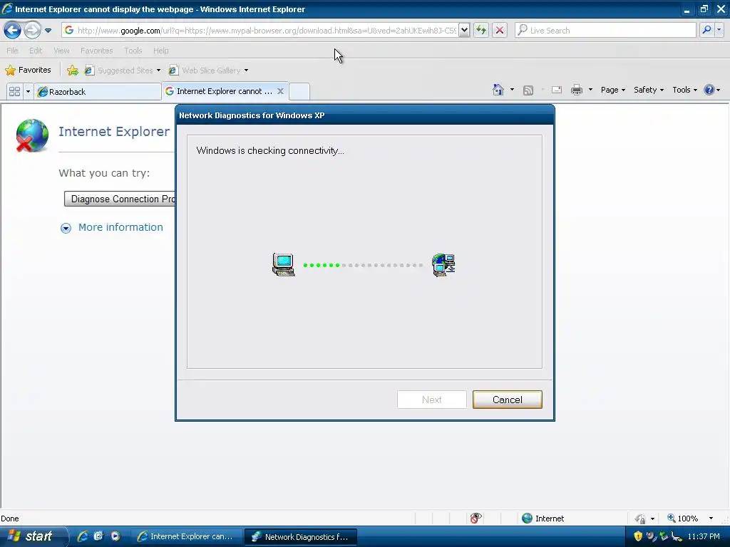Click the Forward navigation arrow button
The image size is (730, 547).
click(x=32, y=30)
